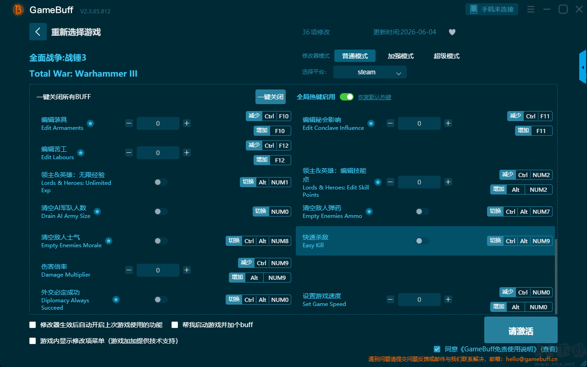Check 游戏内显示修改项菜单 checkbox

(33, 341)
